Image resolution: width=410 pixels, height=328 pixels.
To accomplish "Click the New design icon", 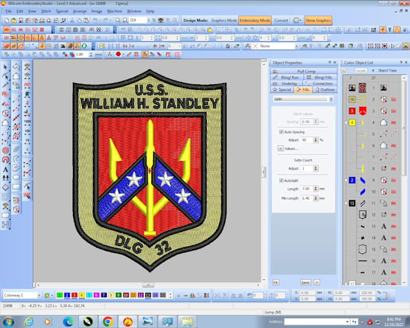I will pyautogui.click(x=7, y=20).
